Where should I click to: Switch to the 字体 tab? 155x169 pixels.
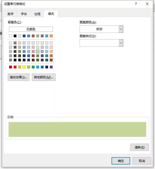(x=24, y=14)
